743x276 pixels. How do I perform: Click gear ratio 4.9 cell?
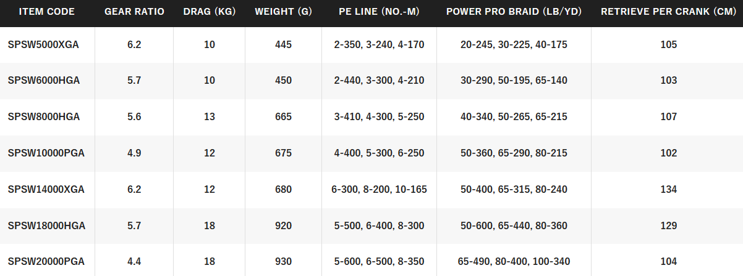[134, 153]
